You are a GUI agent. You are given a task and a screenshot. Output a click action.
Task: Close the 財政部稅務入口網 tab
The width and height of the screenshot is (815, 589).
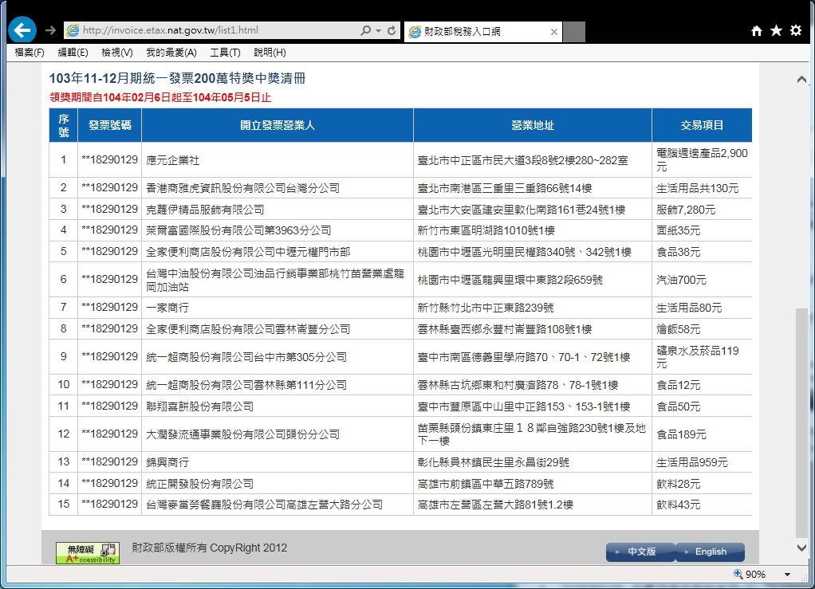coord(554,32)
